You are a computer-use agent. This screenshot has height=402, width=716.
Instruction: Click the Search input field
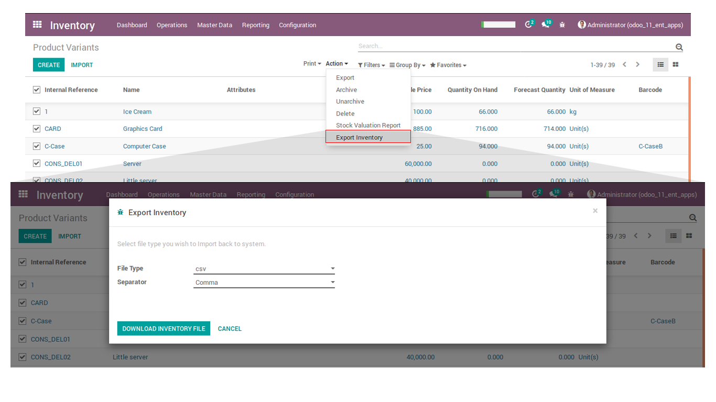coord(514,47)
